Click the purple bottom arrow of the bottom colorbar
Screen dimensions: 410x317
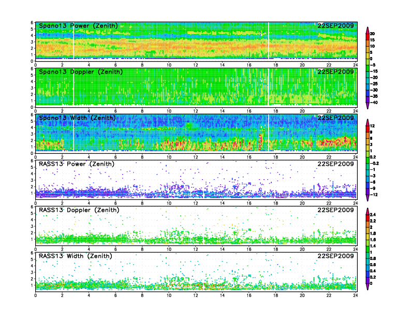(x=368, y=286)
